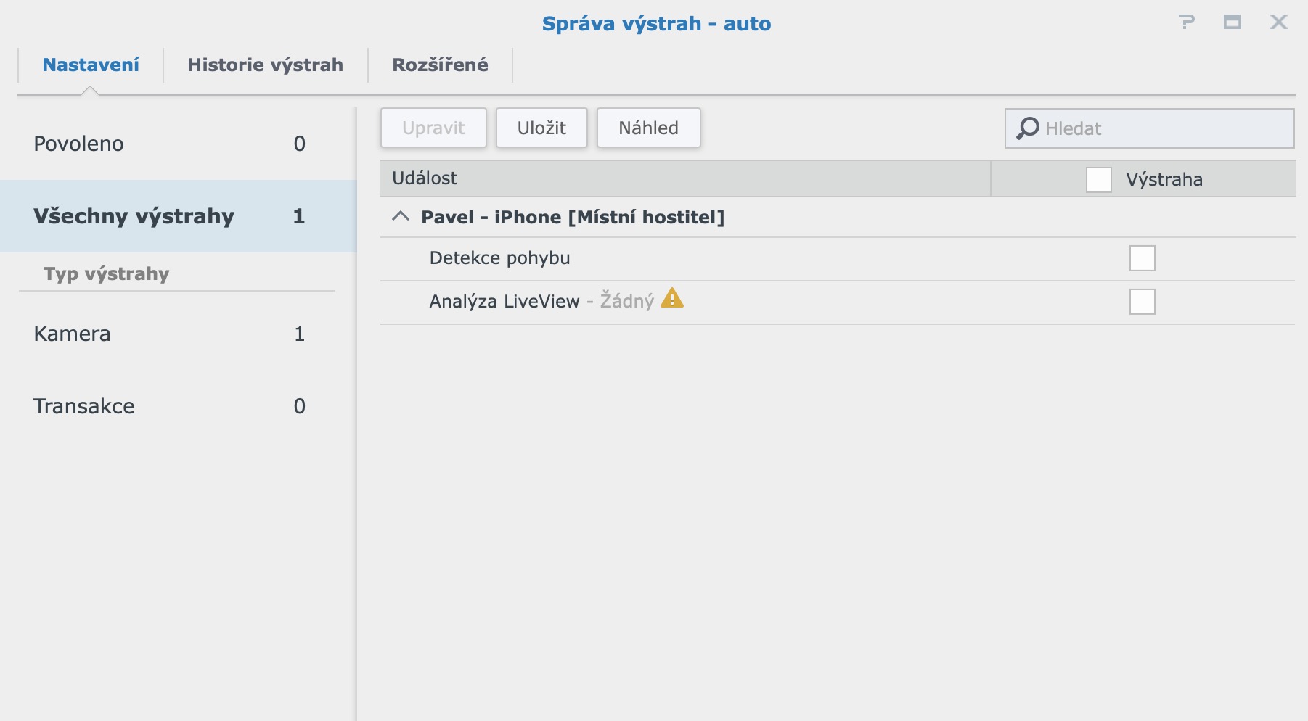Open the Rozšířené tab
Screen dimensions: 1308x721
(x=440, y=65)
